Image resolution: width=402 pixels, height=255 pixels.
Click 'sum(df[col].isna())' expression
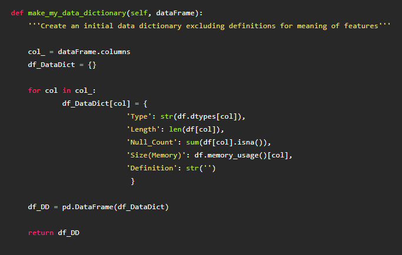[x=227, y=142]
